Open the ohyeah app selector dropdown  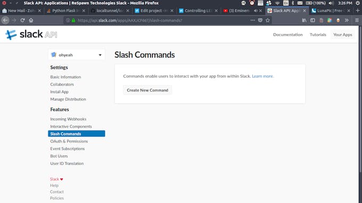(x=77, y=55)
